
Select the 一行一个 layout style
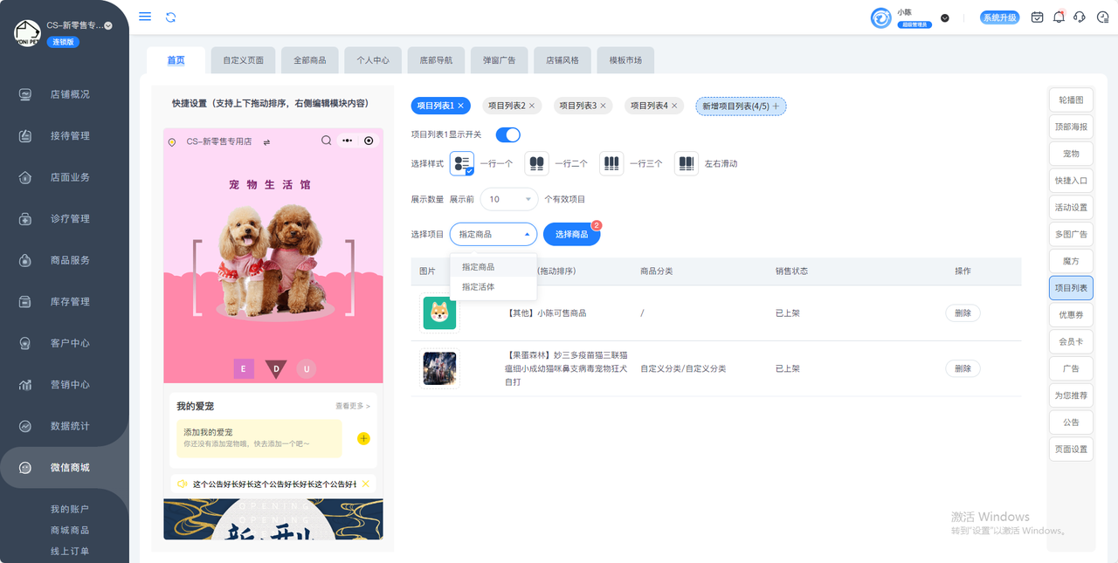coord(462,163)
